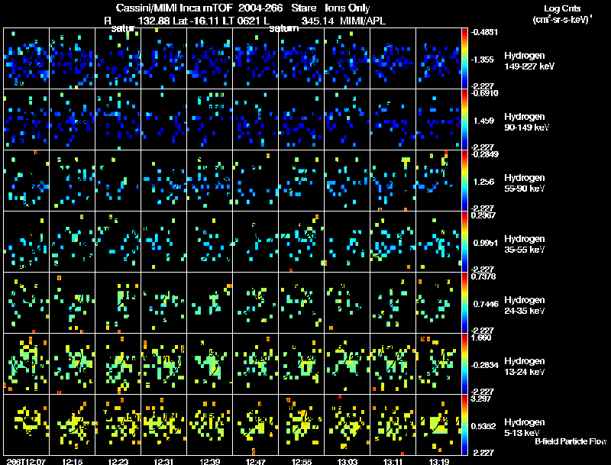The image size is (611, 465).
Task: Click the 'B-field Particle Flow' legend text
Action: pyautogui.click(x=571, y=441)
